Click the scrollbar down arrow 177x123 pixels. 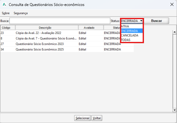[174, 110]
